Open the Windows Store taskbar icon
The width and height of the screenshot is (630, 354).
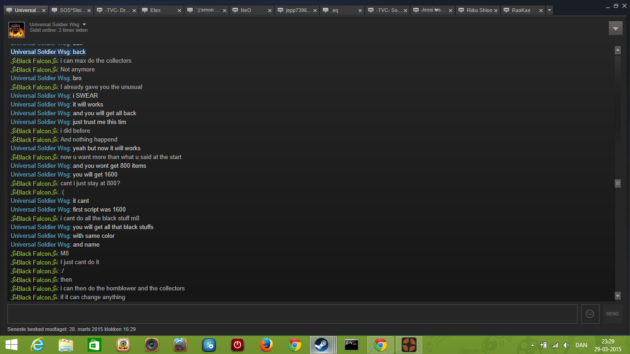[94, 345]
